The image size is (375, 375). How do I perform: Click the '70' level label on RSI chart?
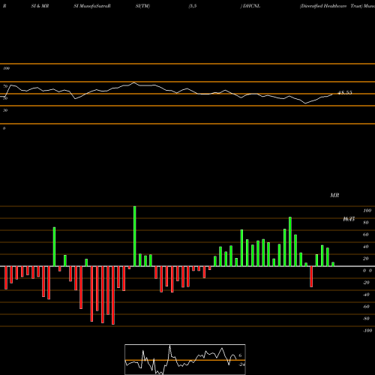click(5, 86)
